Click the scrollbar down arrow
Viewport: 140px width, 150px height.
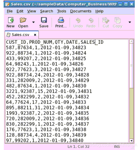(x=132, y=141)
